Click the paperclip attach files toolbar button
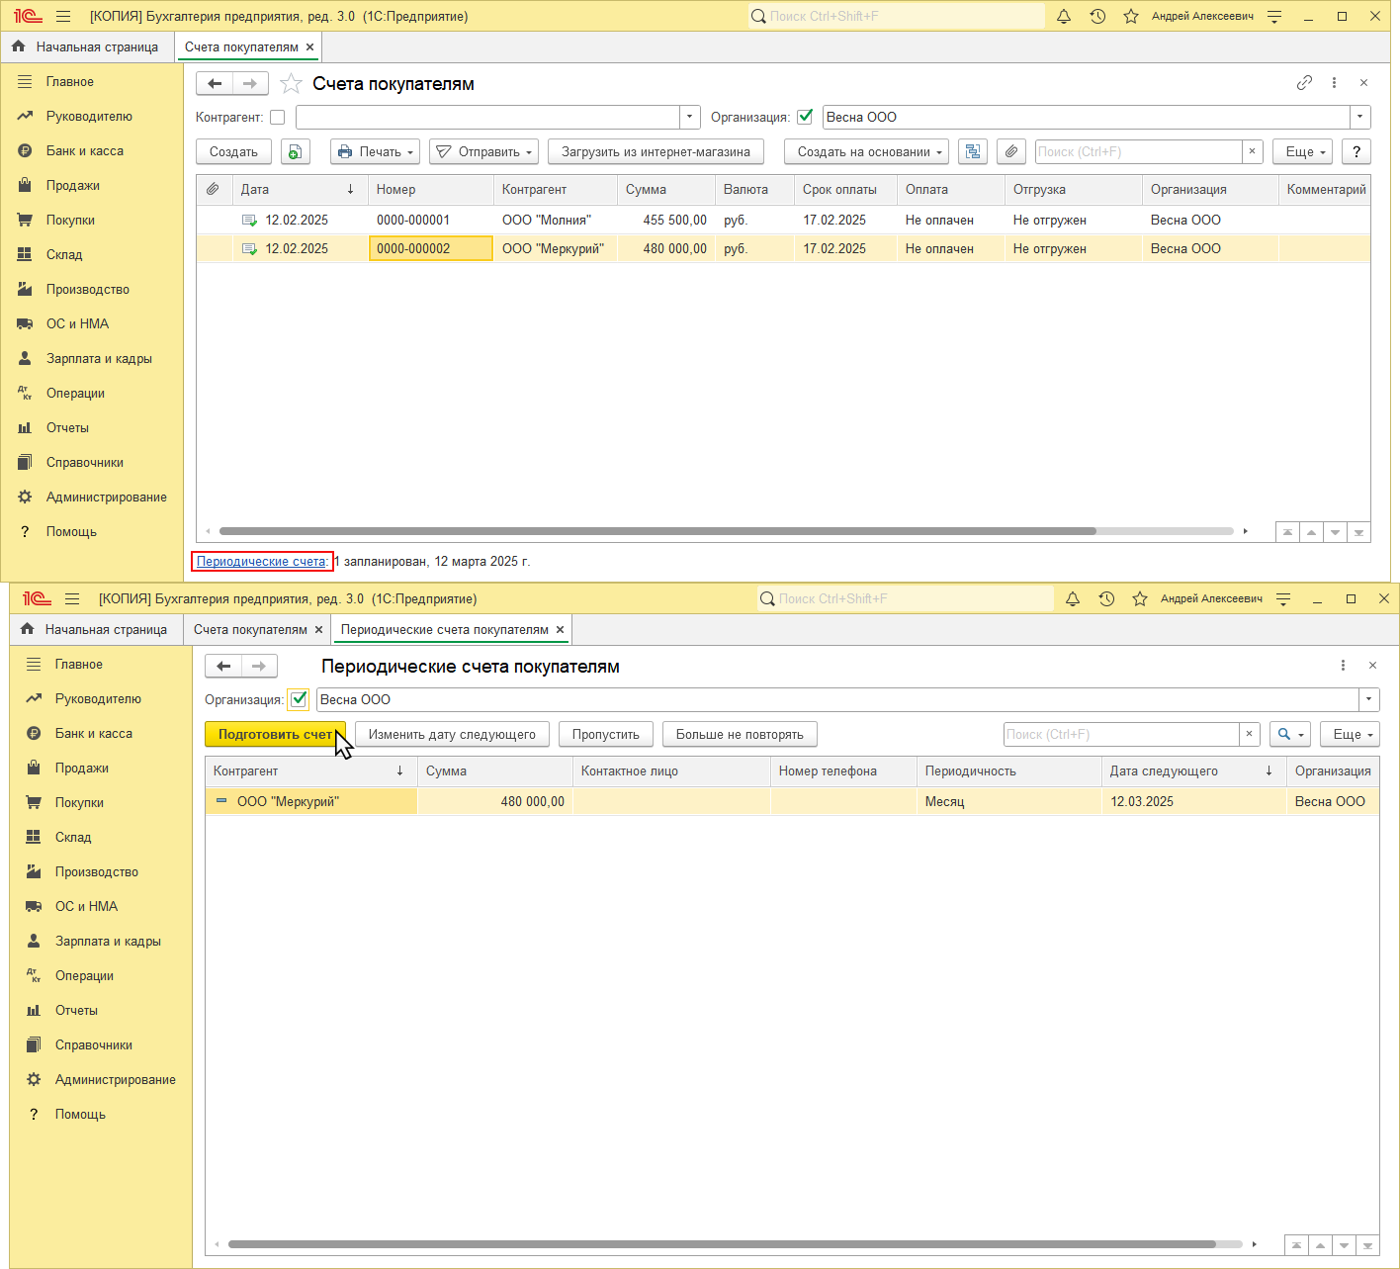This screenshot has width=1400, height=1269. click(x=1010, y=151)
